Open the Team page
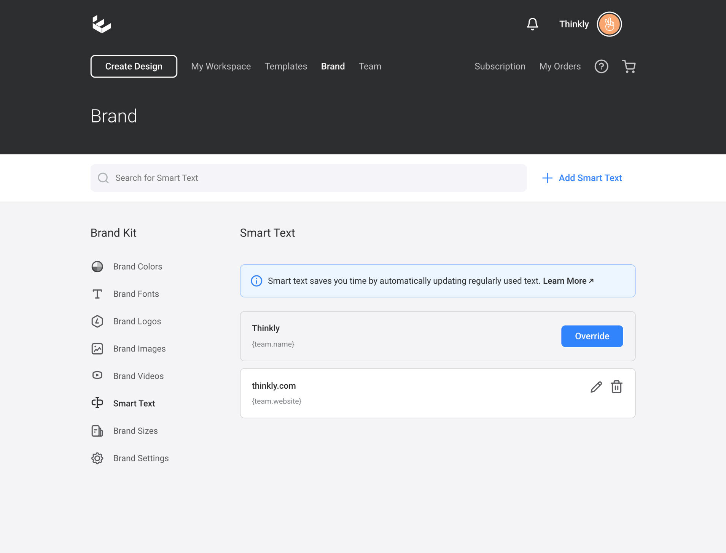 coord(370,67)
